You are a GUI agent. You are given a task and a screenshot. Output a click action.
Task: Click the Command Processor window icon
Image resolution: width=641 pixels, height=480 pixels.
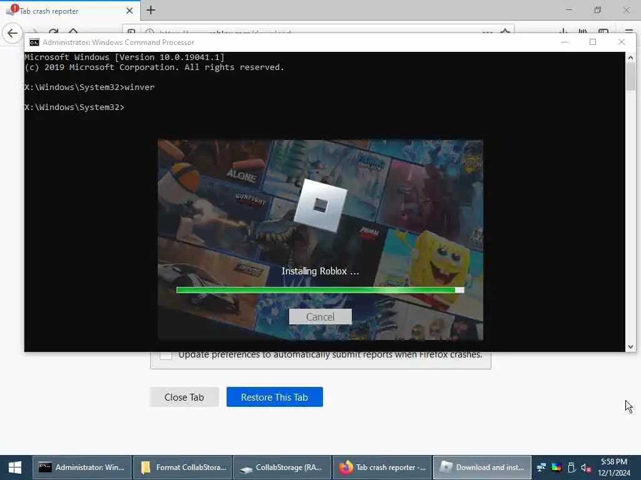(x=34, y=42)
